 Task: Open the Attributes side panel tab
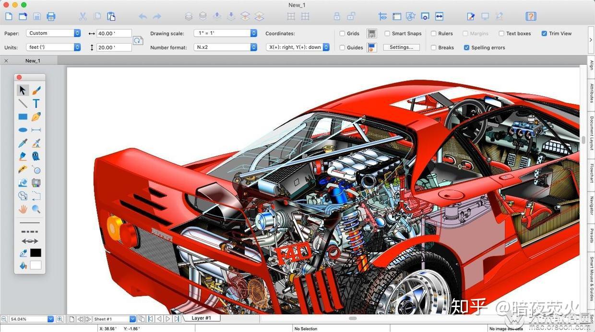pyautogui.click(x=591, y=93)
